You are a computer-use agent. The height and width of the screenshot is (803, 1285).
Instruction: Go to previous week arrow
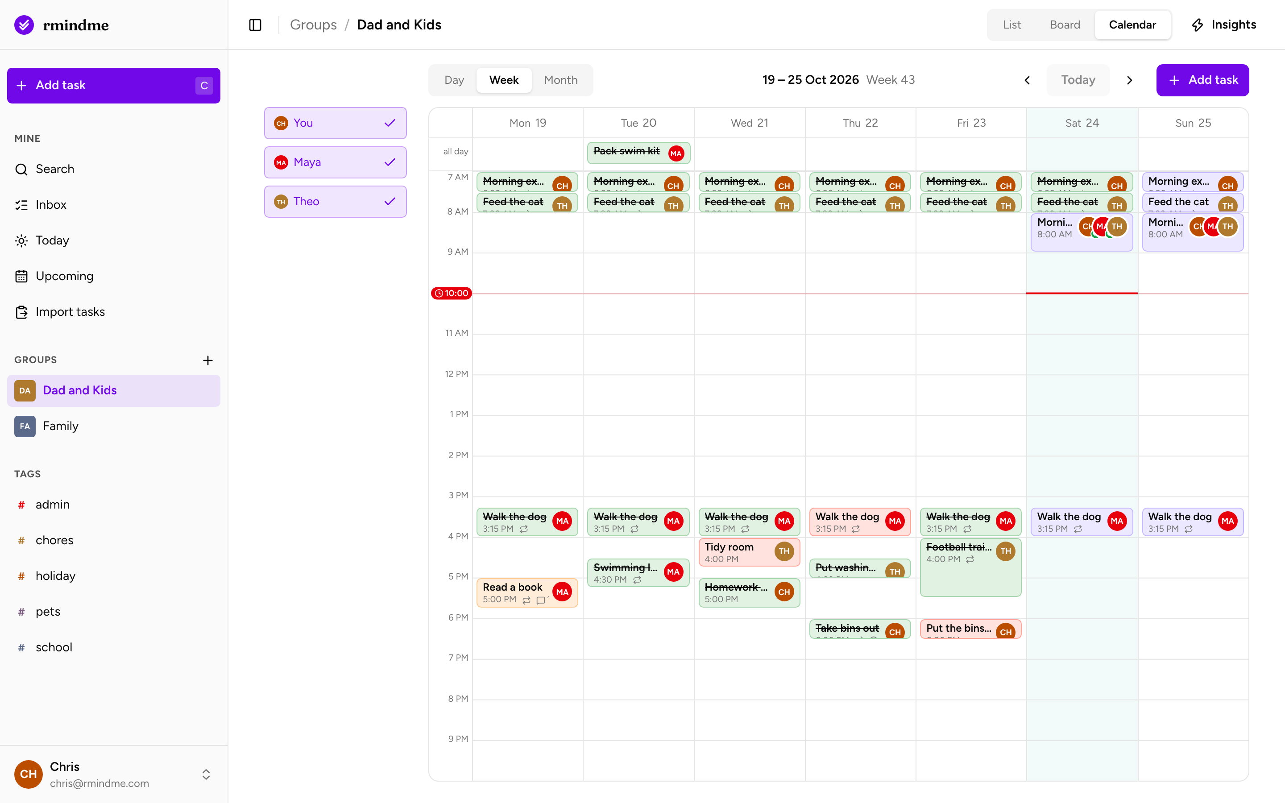[1027, 80]
